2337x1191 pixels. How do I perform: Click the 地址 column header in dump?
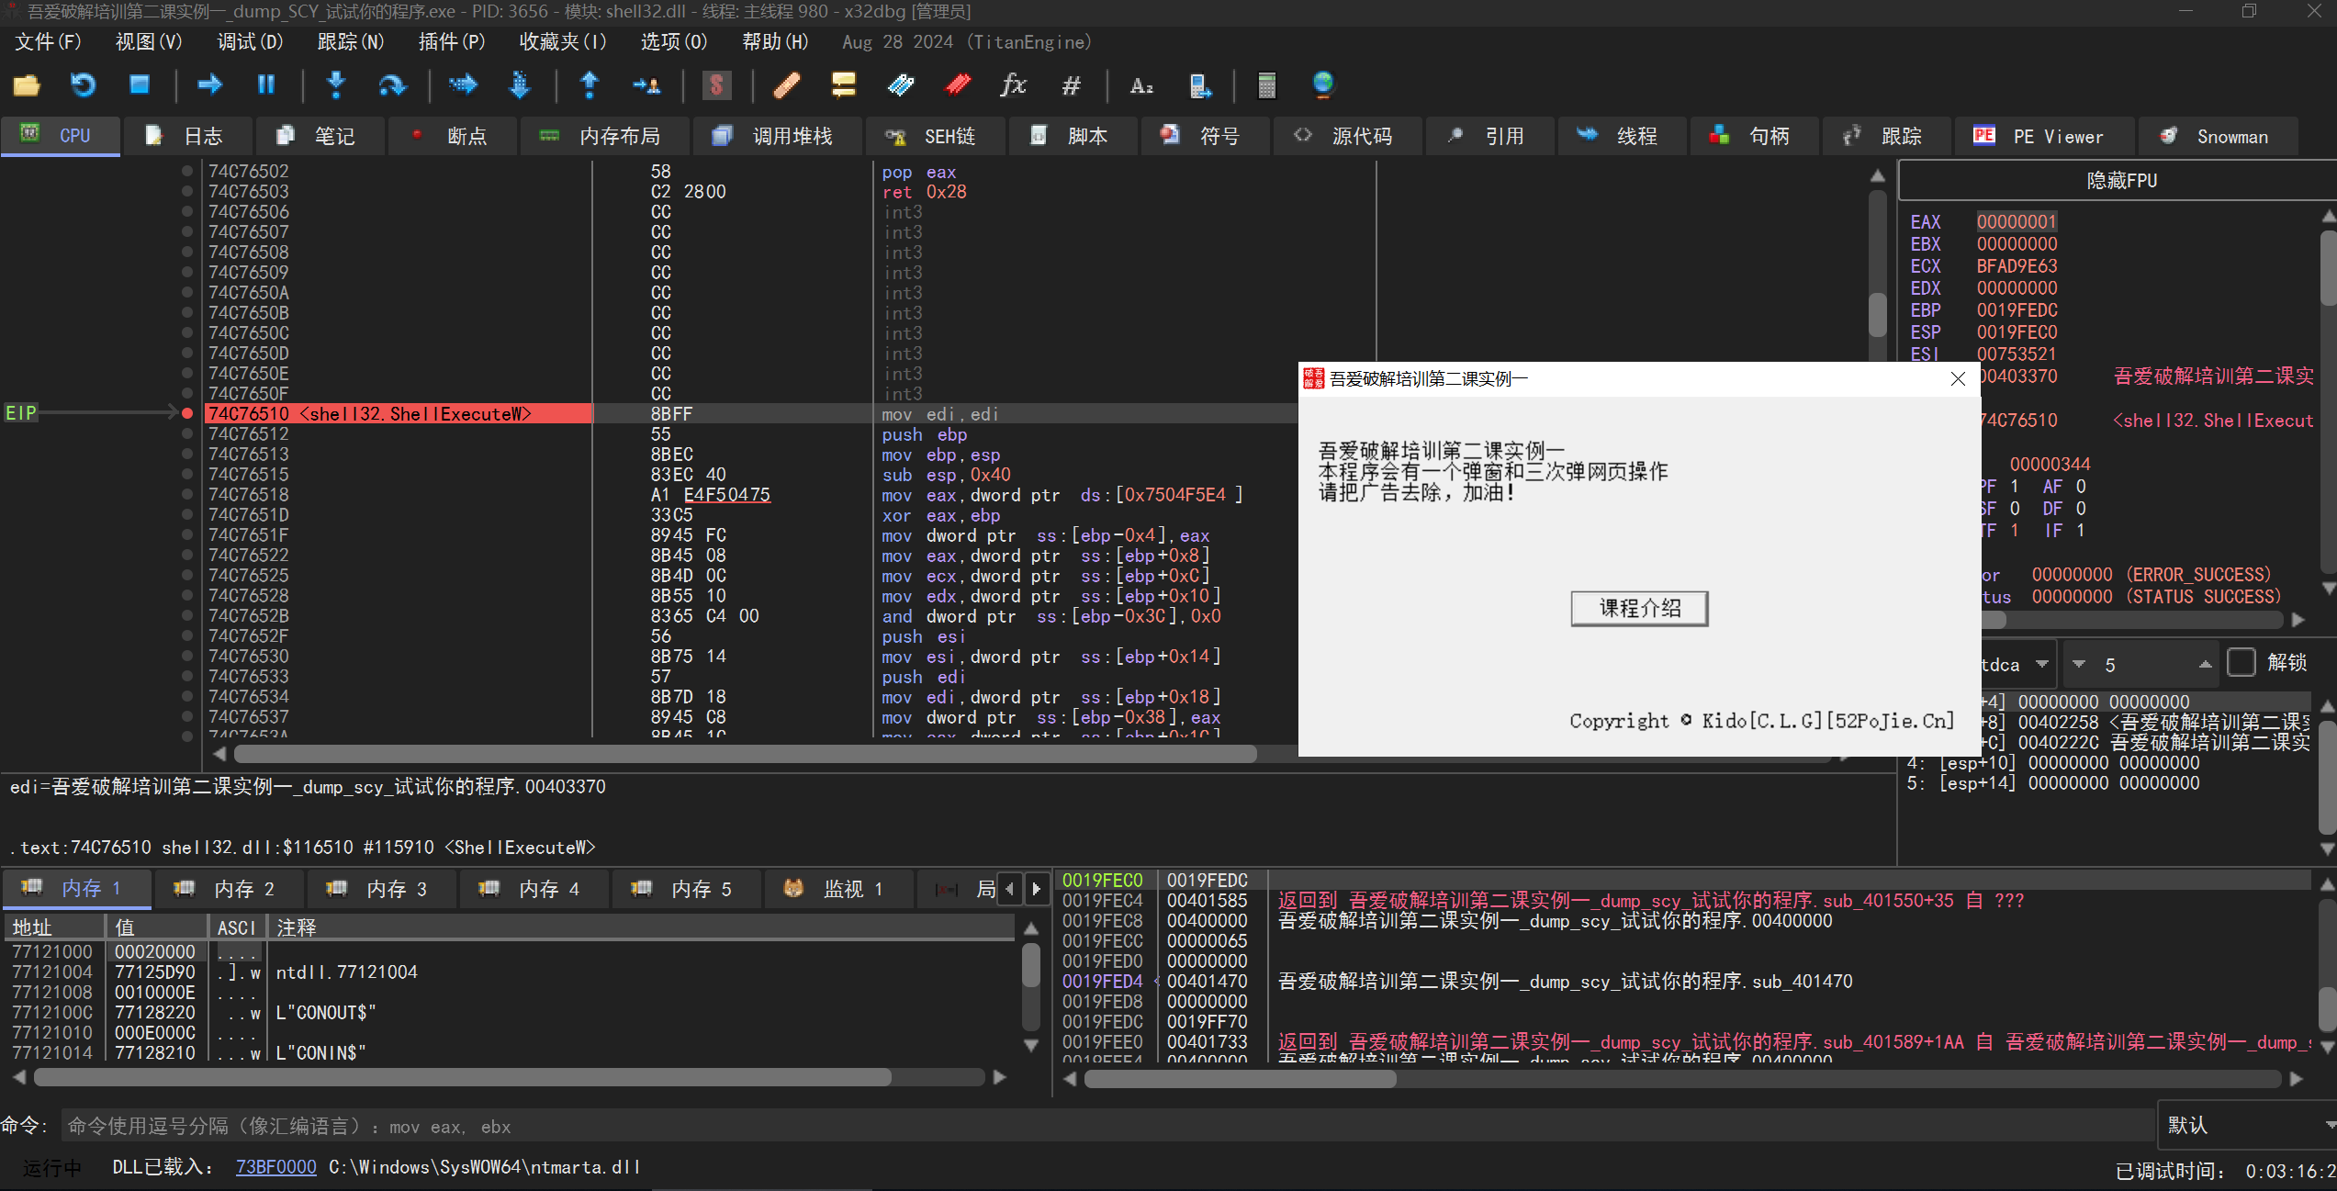55,927
